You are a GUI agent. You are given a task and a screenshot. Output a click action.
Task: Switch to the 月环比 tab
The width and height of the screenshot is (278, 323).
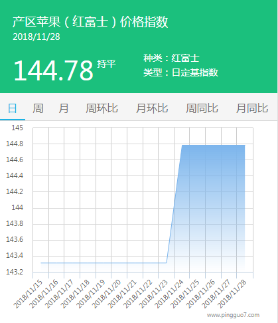[152, 108]
